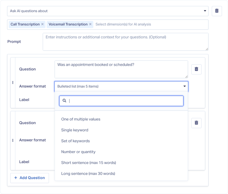Focus the Prompt instructions text area

pyautogui.click(x=125, y=41)
